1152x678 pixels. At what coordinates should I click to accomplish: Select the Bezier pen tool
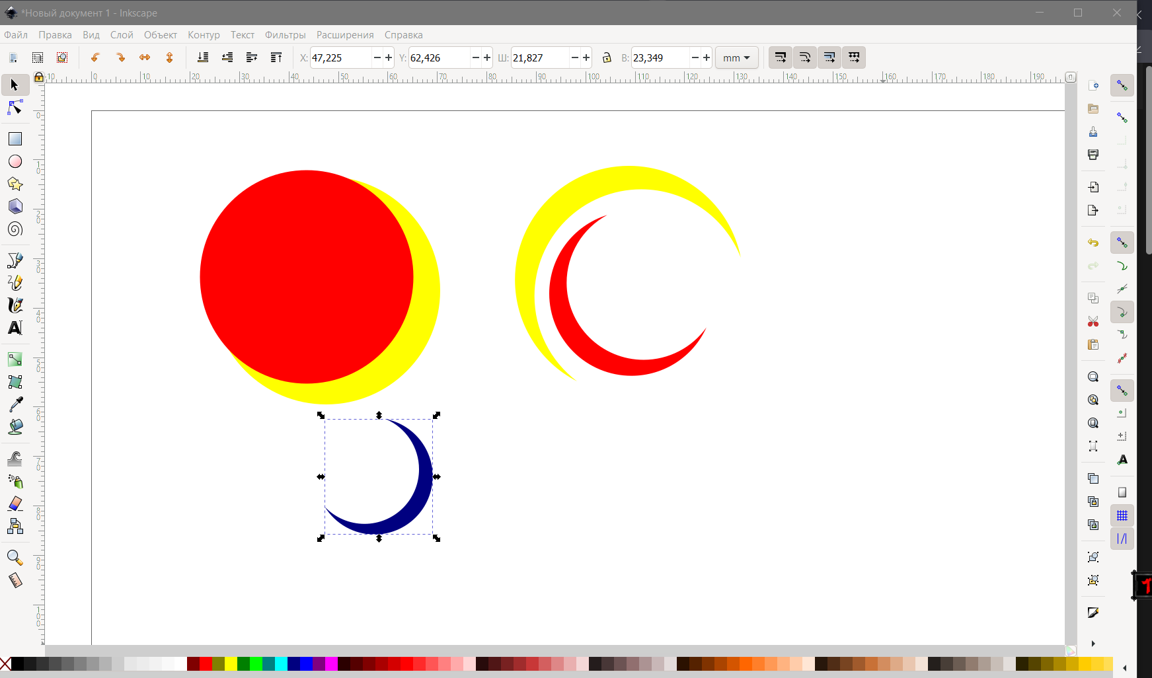pyautogui.click(x=15, y=260)
